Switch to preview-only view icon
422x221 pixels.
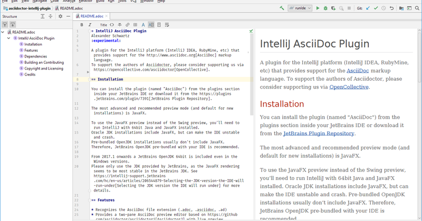[159, 25]
